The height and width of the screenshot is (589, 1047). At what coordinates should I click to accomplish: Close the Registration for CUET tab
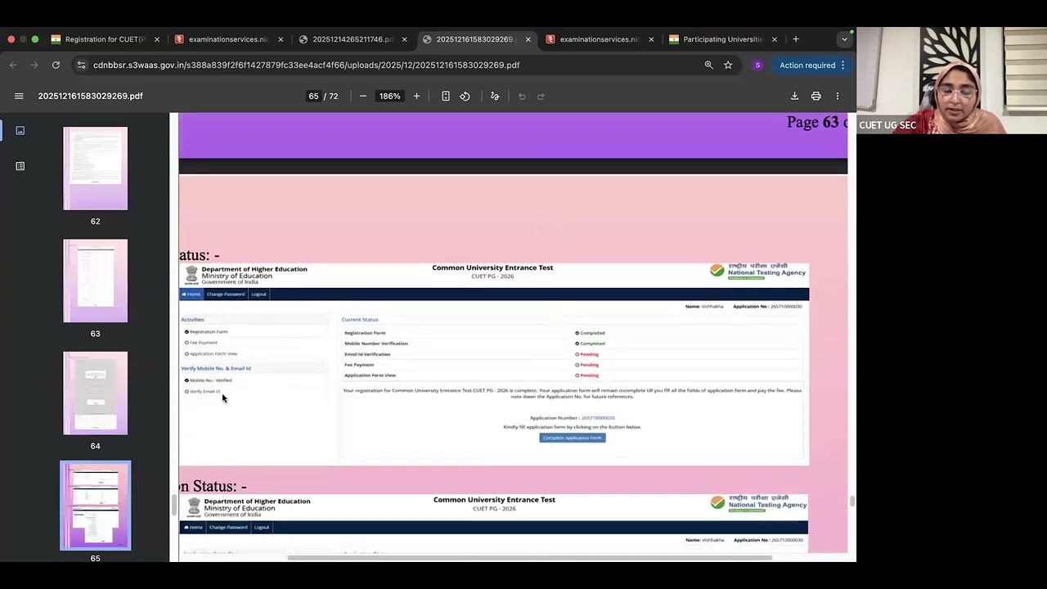coord(157,39)
